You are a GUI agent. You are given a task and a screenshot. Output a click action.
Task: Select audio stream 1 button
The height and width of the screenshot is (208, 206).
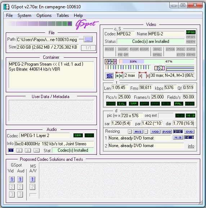click(11, 150)
